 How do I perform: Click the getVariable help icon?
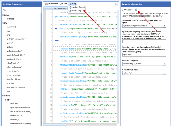tap(136, 10)
